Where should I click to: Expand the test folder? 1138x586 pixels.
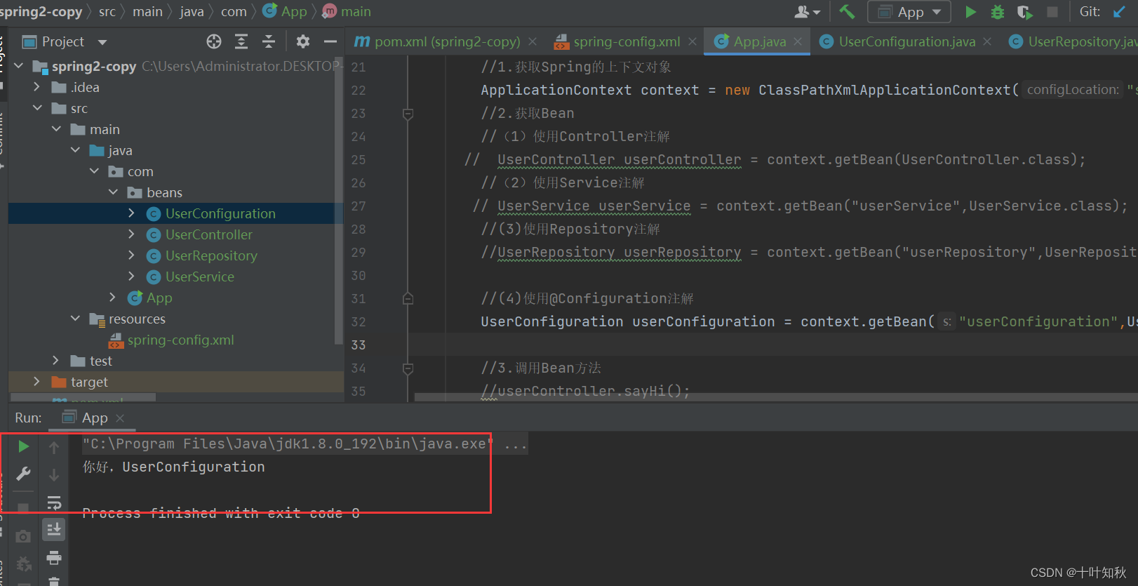tap(56, 360)
